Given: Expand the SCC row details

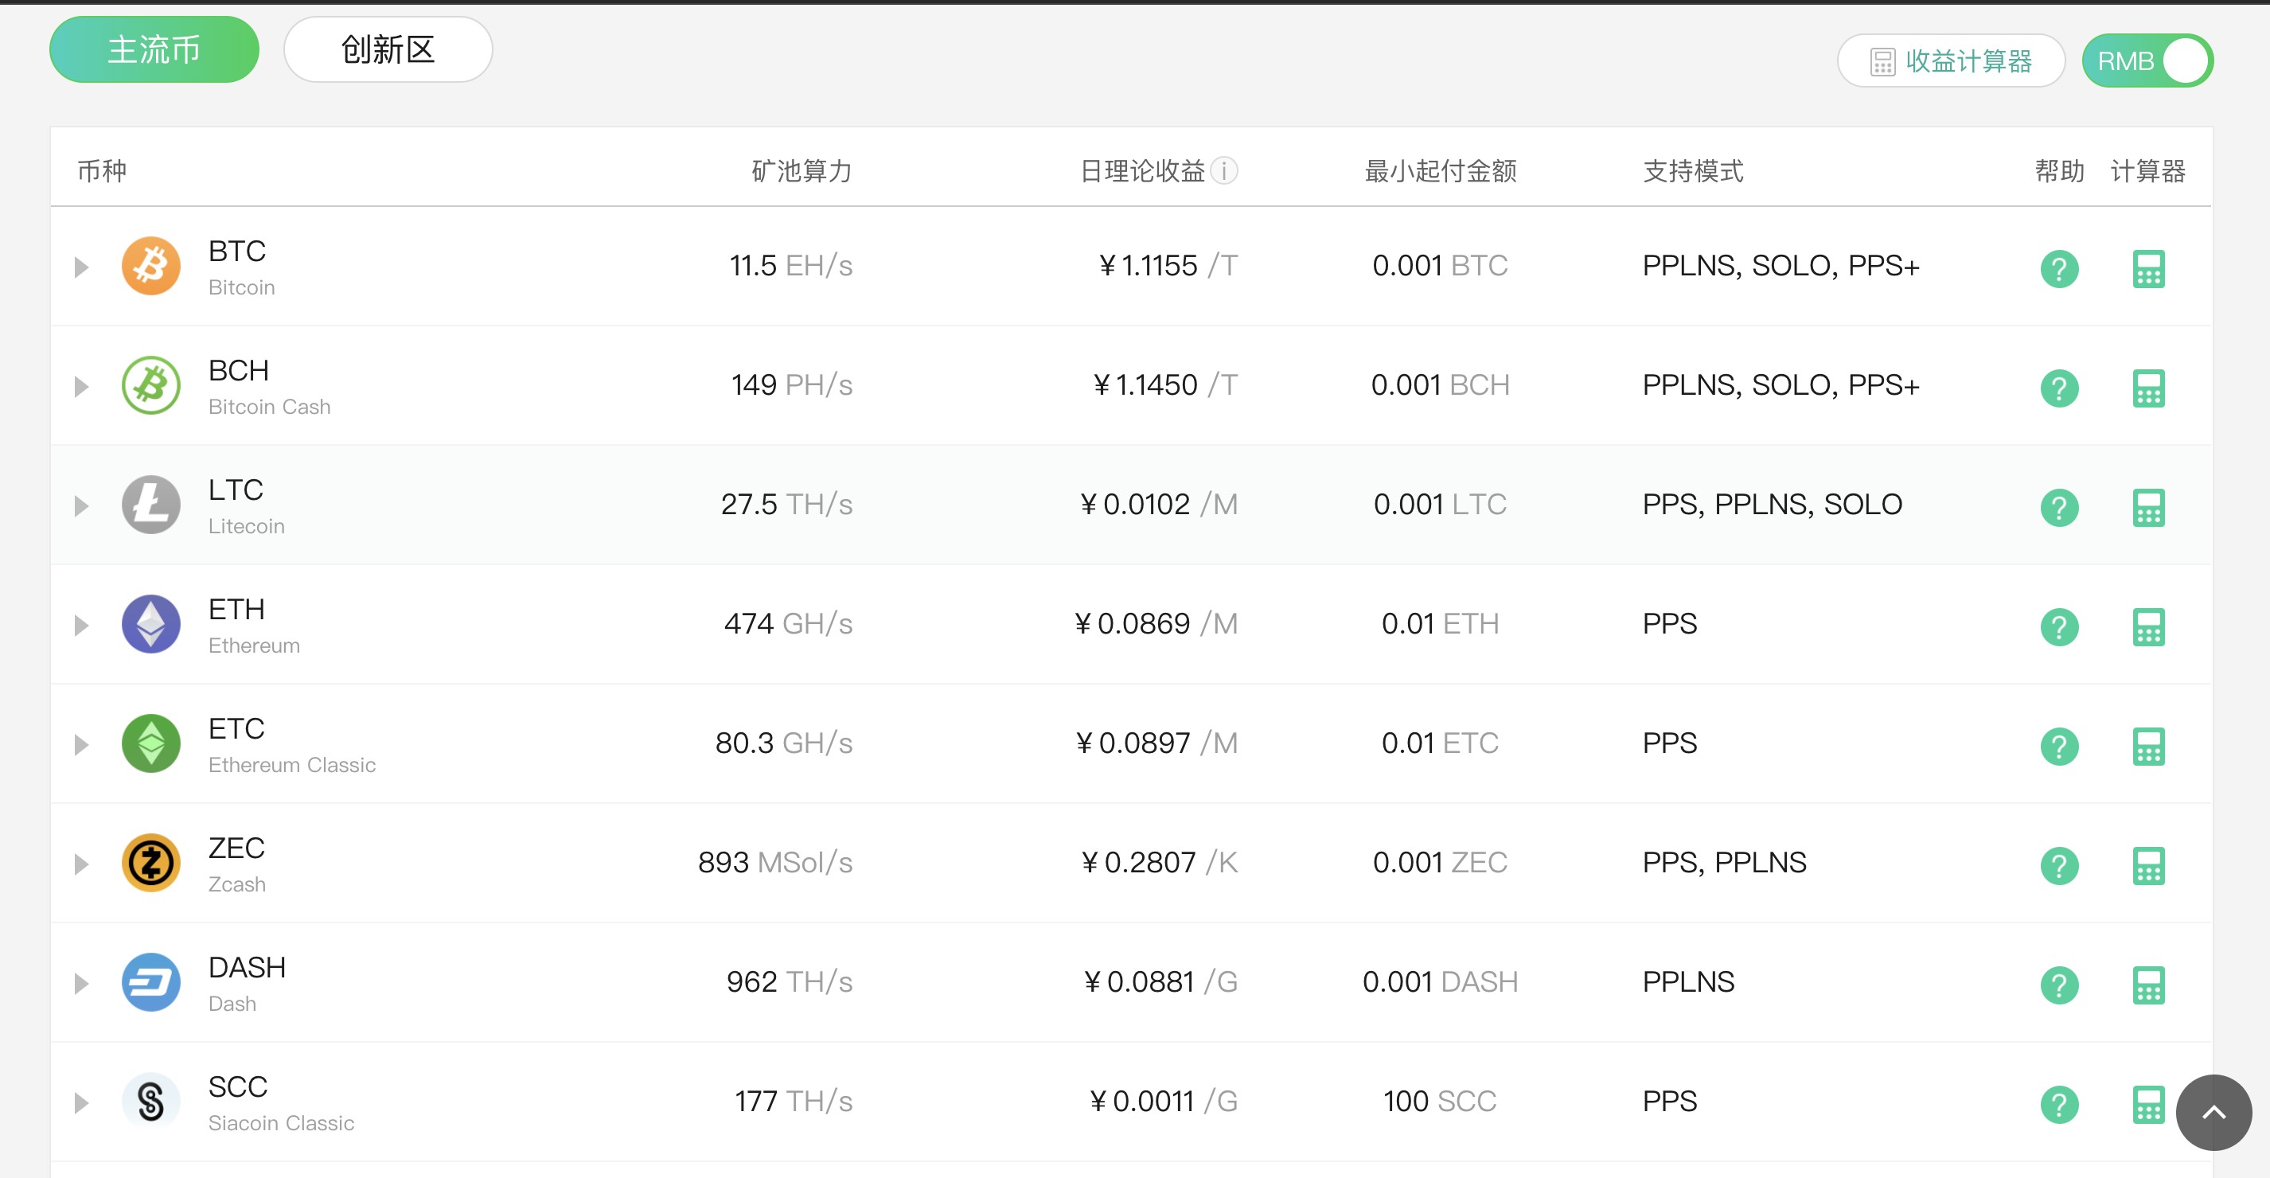Looking at the screenshot, I should pyautogui.click(x=81, y=1102).
